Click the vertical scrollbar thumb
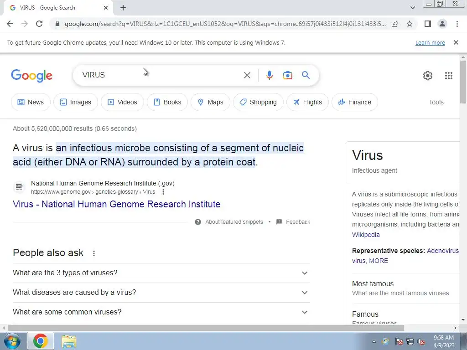 click(463, 82)
